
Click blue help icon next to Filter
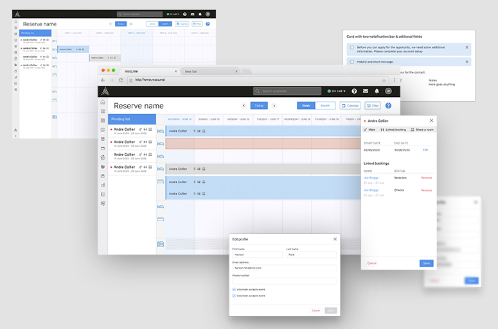(388, 106)
